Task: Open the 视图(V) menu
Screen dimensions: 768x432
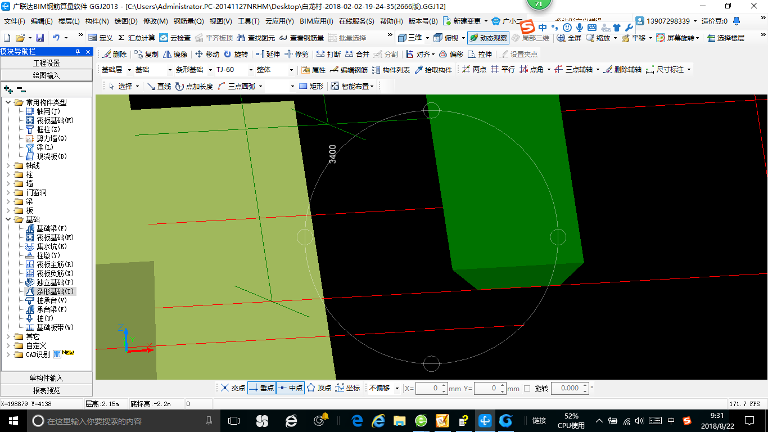Action: click(220, 21)
